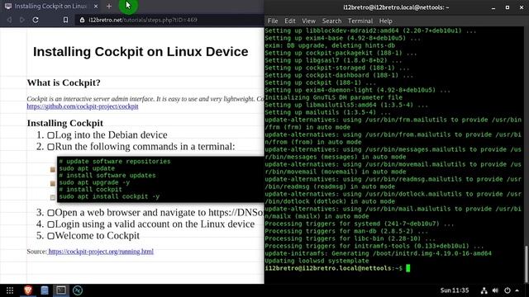Expand the system tray arrow
Screen dimensions: 529x297
pos(517,290)
